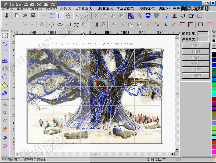This screenshot has width=216, height=163.
Task: Click the vertical scrollbar up arrow
Action: pos(177,37)
